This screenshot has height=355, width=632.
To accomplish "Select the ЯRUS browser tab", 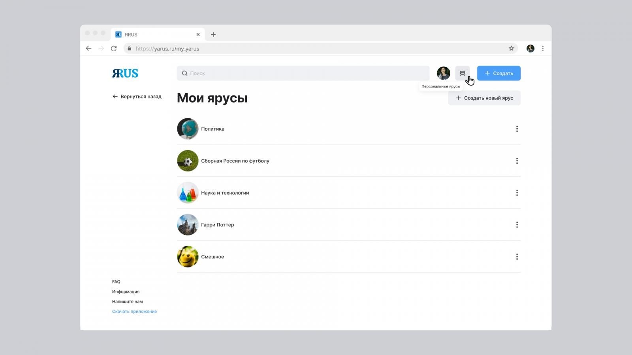I will [158, 34].
